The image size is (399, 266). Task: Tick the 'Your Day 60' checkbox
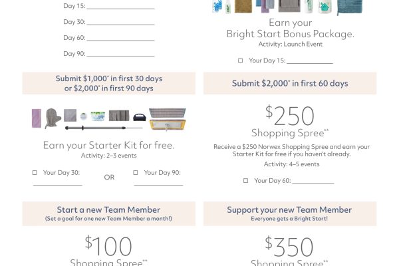coord(245,180)
